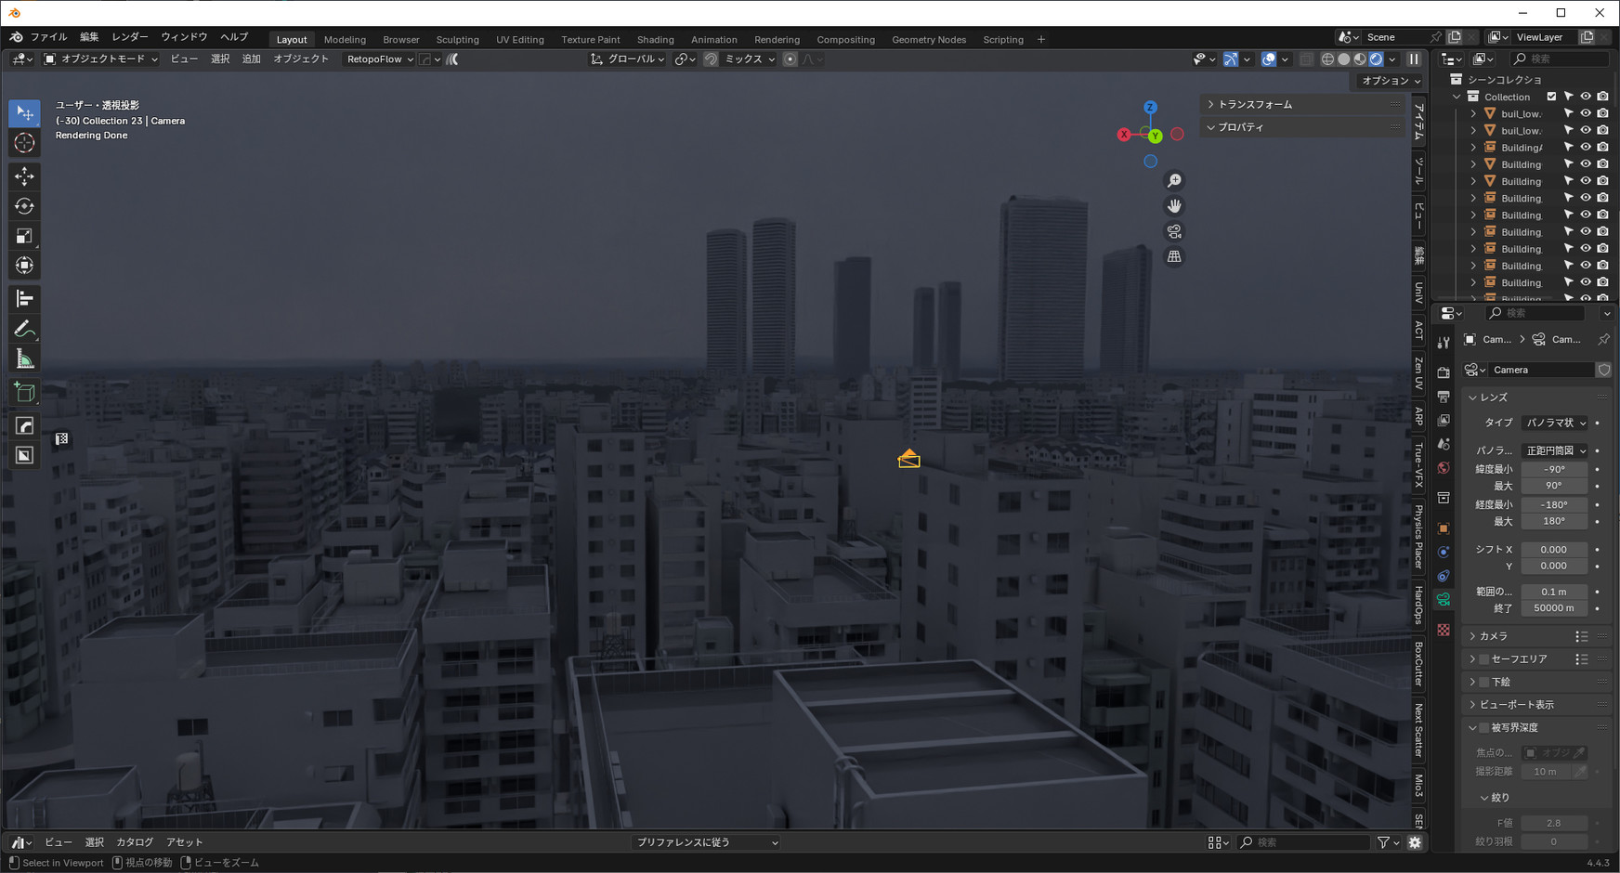Enable the Depth of Field (被写界深度) checkbox
This screenshot has height=873, width=1620.
[1483, 728]
